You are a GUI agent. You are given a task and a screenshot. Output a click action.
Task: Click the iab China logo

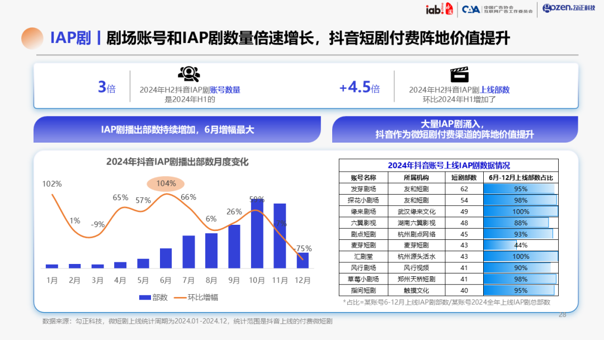(439, 9)
